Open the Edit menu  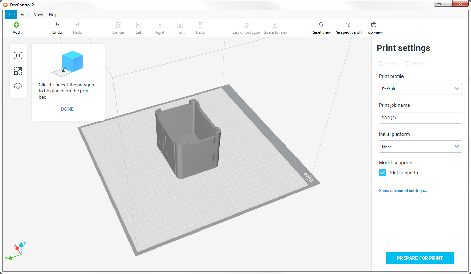pyautogui.click(x=24, y=15)
